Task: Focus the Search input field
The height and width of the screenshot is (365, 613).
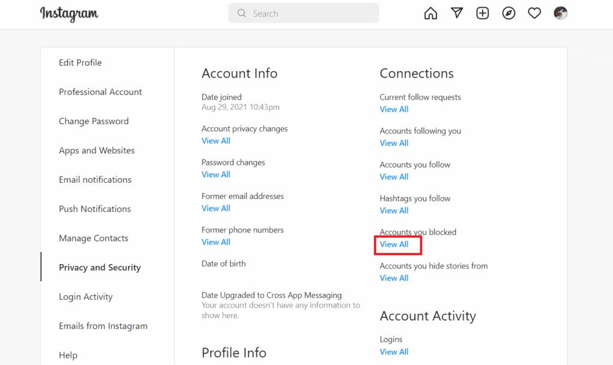Action: tap(304, 13)
